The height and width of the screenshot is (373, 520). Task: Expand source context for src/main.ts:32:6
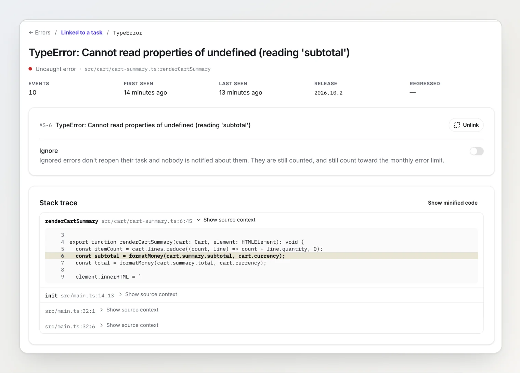point(129,325)
